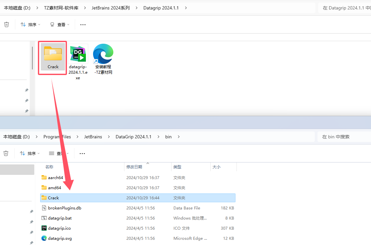Click datagrip.bat file icon
371x245 pixels.
coord(44,218)
